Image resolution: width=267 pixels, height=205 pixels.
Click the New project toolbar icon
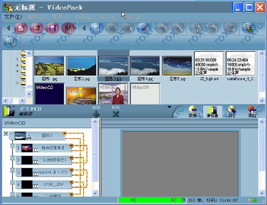click(x=22, y=28)
